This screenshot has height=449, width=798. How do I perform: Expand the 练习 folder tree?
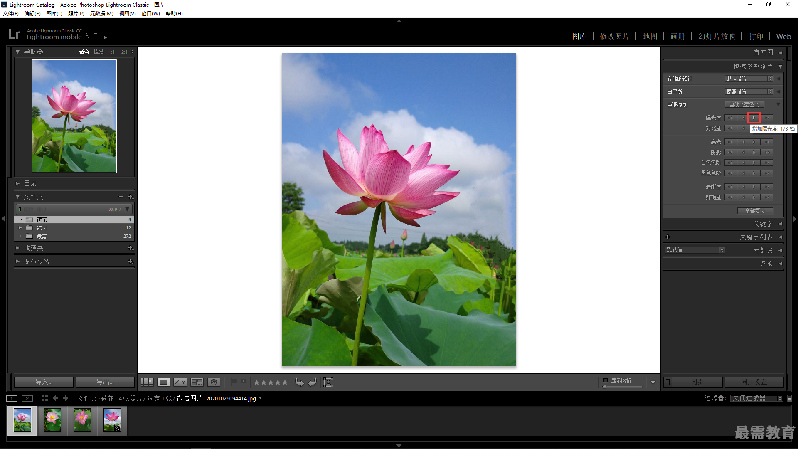pyautogui.click(x=20, y=228)
